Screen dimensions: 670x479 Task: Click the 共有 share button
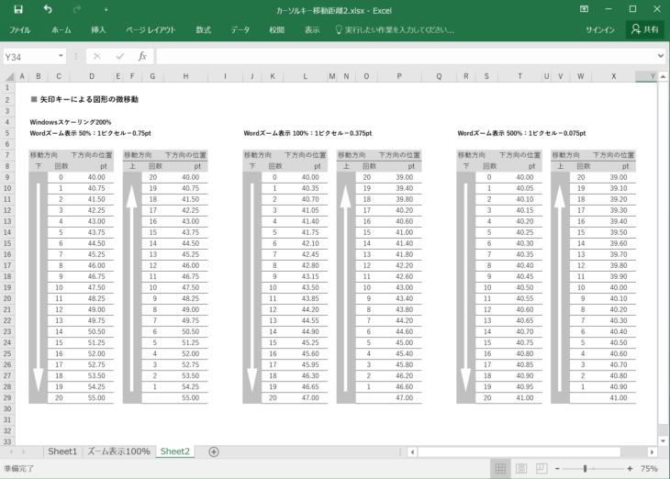pyautogui.click(x=644, y=29)
